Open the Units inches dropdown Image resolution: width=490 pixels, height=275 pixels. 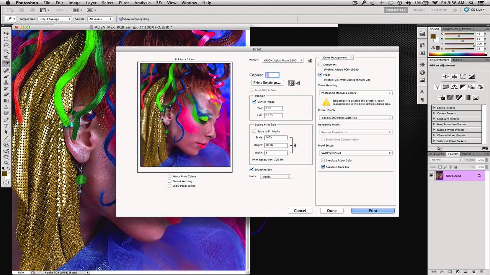(x=276, y=176)
